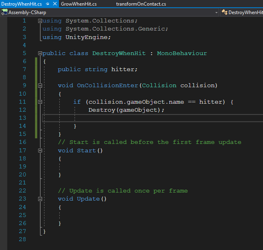263x250 pixels.
Task: Click line number 28
Action: (x=22, y=239)
